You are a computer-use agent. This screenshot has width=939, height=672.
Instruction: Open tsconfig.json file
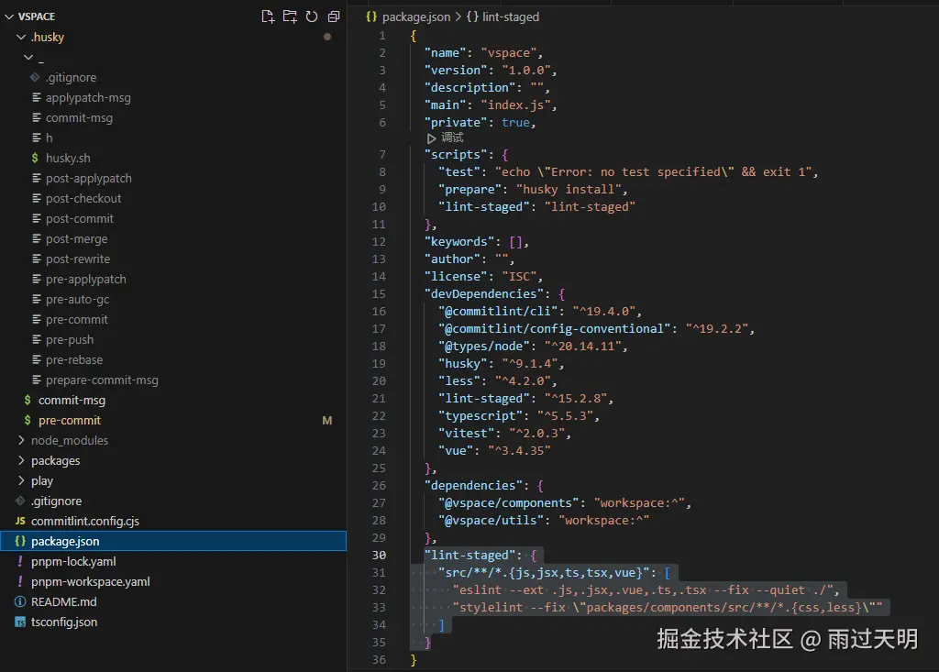click(x=64, y=622)
